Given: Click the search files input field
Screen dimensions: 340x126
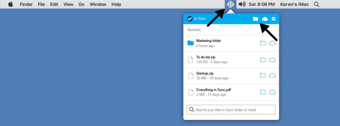Looking at the screenshot, I should [231, 110].
